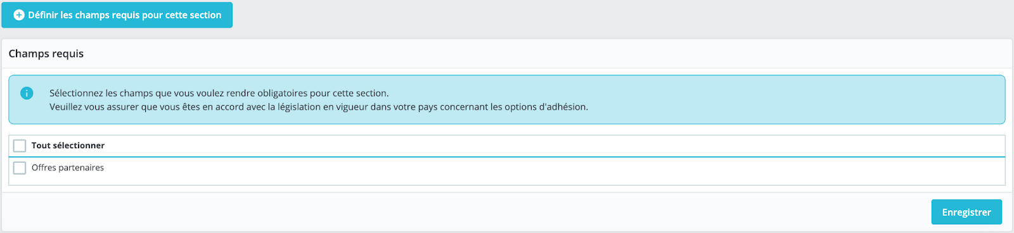The width and height of the screenshot is (1014, 233).
Task: Click the alert line starting with Sélectionnez les champs
Action: tap(219, 93)
